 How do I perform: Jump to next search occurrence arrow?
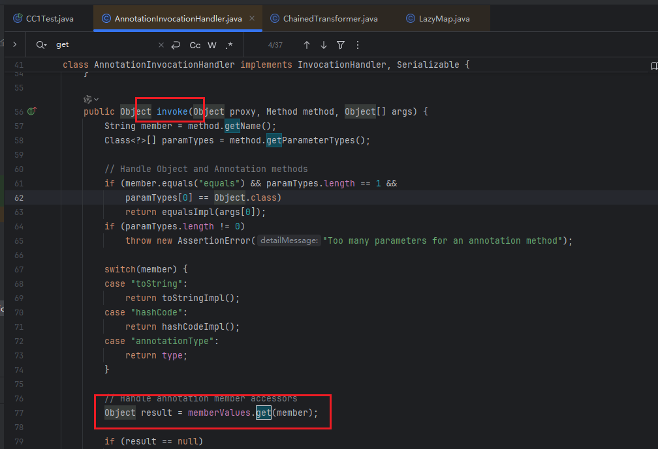pyautogui.click(x=324, y=45)
